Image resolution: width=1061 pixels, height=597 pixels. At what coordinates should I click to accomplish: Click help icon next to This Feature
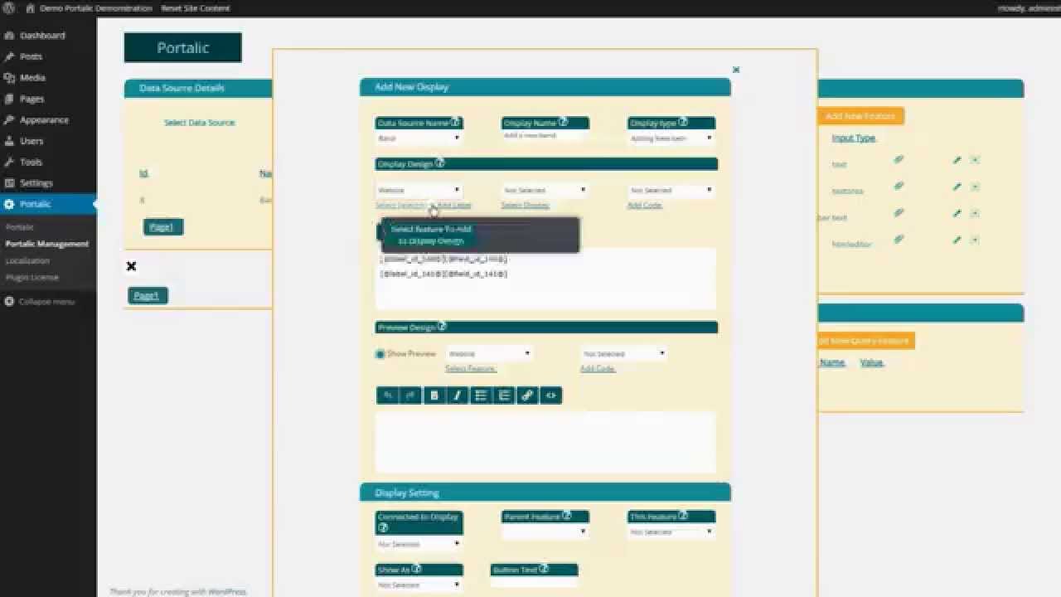(684, 515)
